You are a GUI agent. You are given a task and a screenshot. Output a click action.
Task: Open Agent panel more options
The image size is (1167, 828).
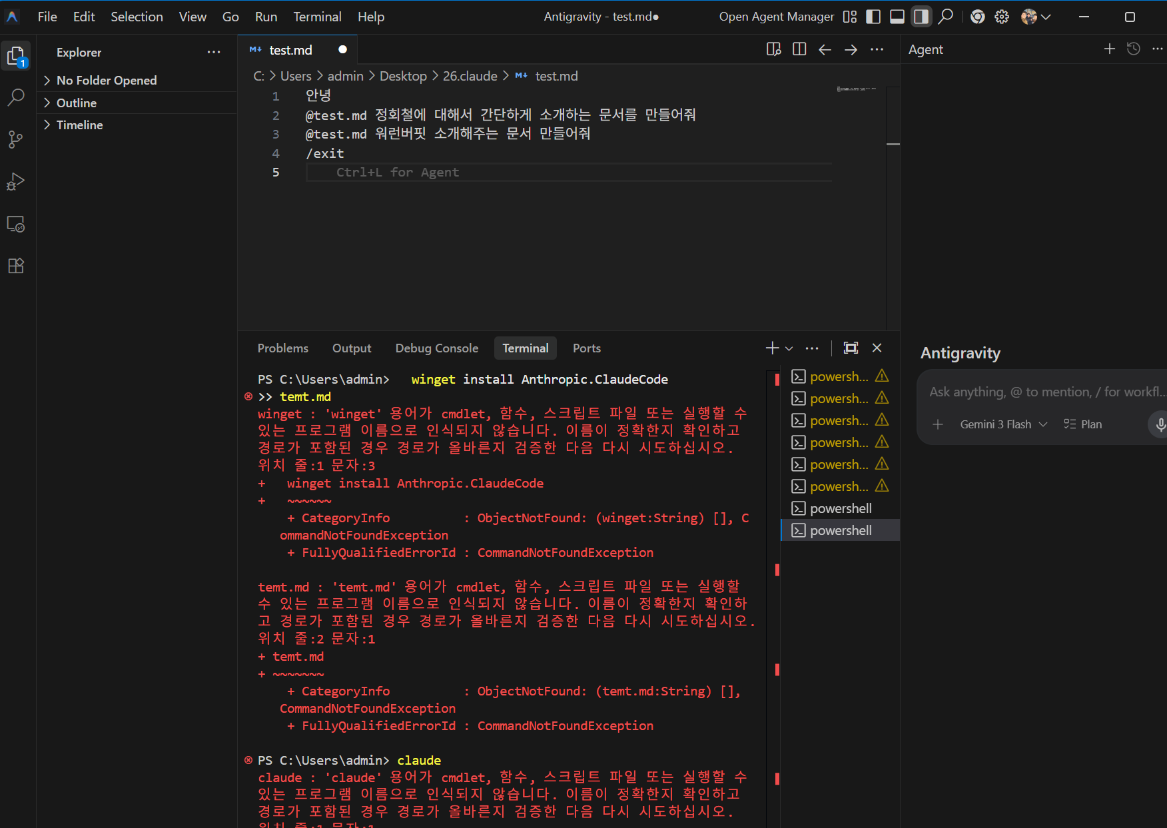[x=1158, y=49]
